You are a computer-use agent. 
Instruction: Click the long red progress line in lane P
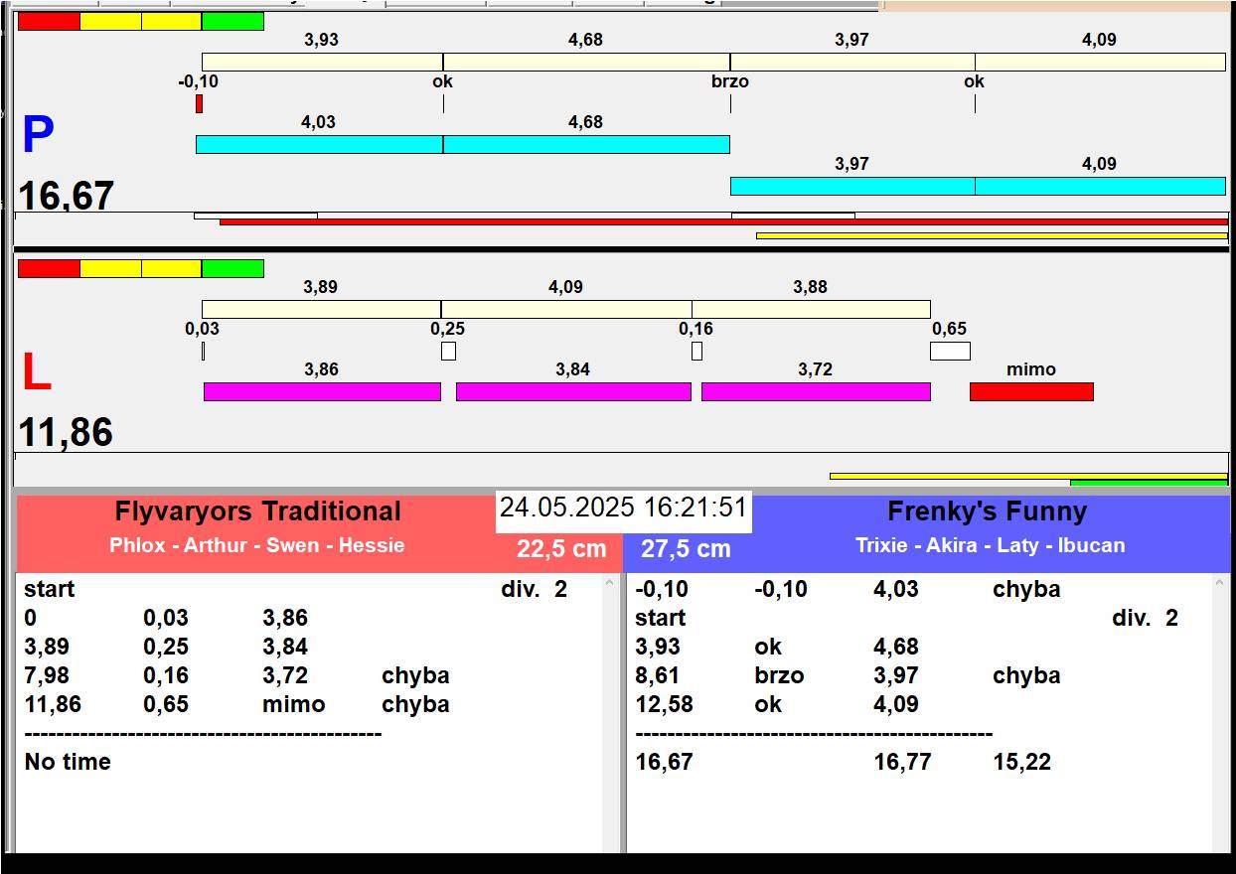click(x=723, y=222)
